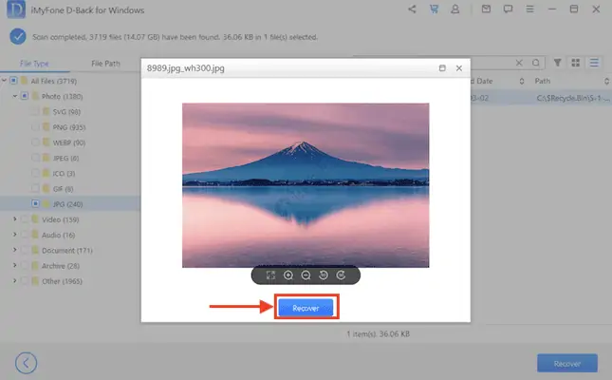Zoom in on the preview image
This screenshot has height=380, width=612.
click(288, 275)
